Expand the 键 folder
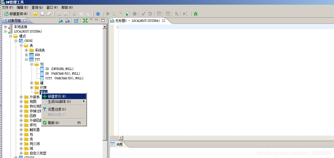The height and width of the screenshot is (158, 334). coord(32,83)
